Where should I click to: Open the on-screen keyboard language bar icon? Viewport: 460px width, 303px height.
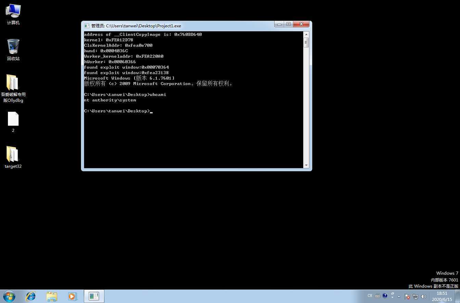point(378,296)
